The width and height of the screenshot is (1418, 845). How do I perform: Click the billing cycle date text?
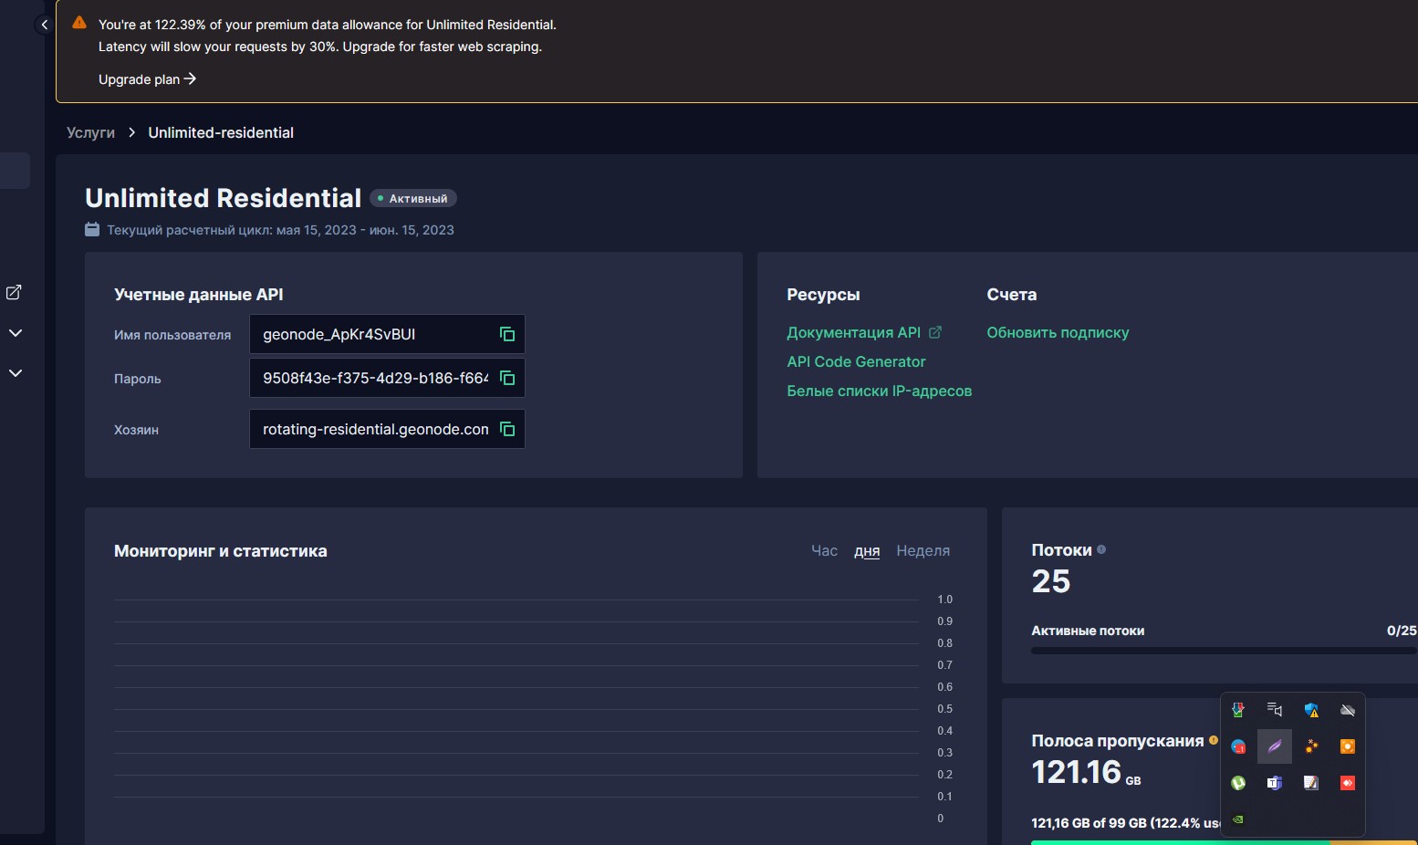point(280,230)
